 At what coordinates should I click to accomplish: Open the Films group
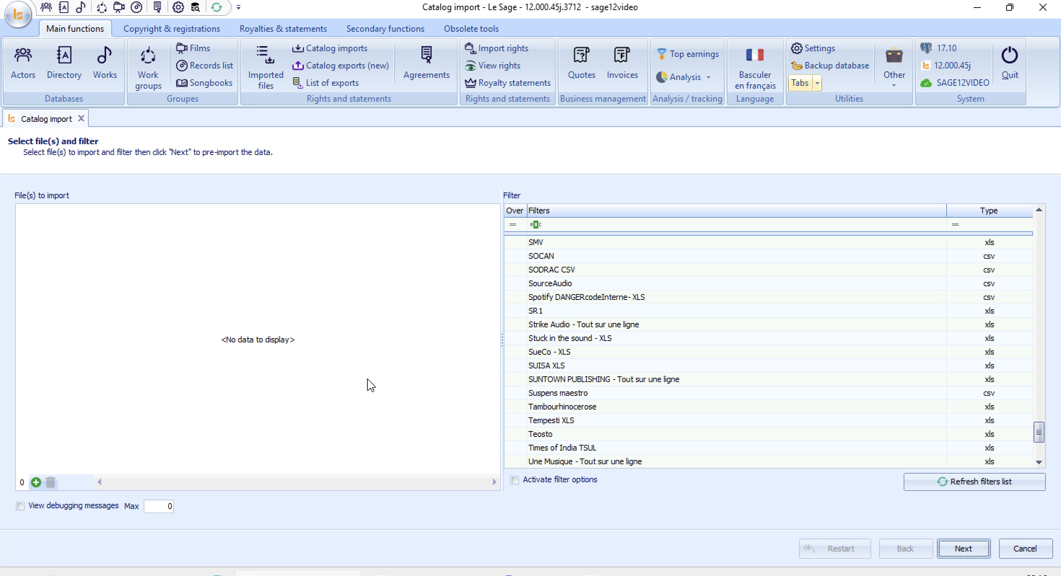pos(193,48)
